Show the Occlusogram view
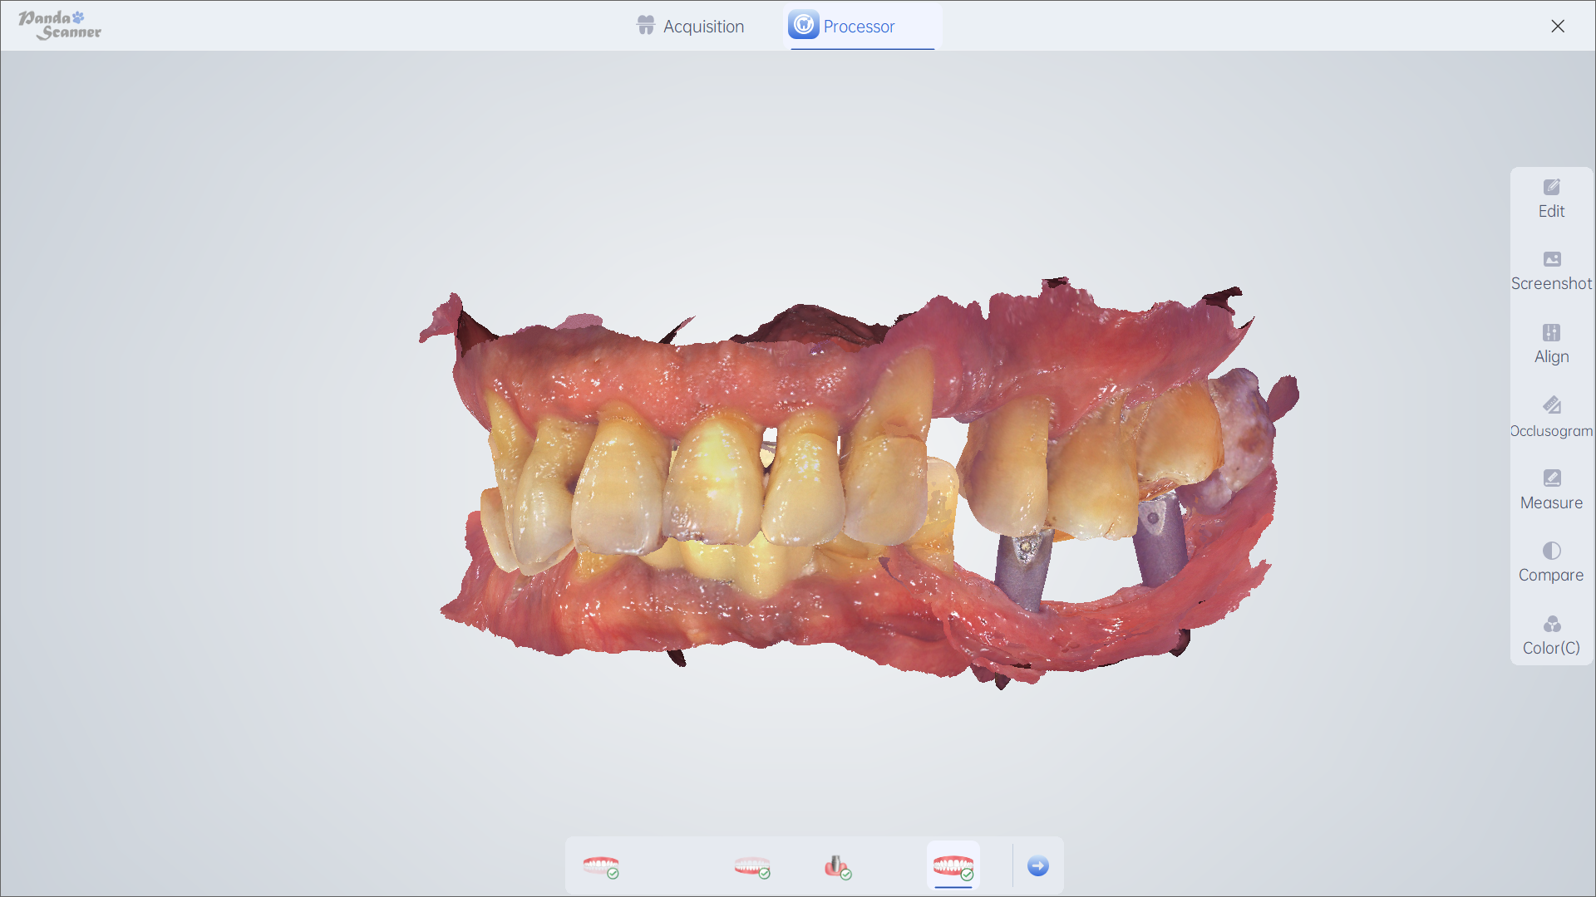1596x897 pixels. click(1551, 418)
